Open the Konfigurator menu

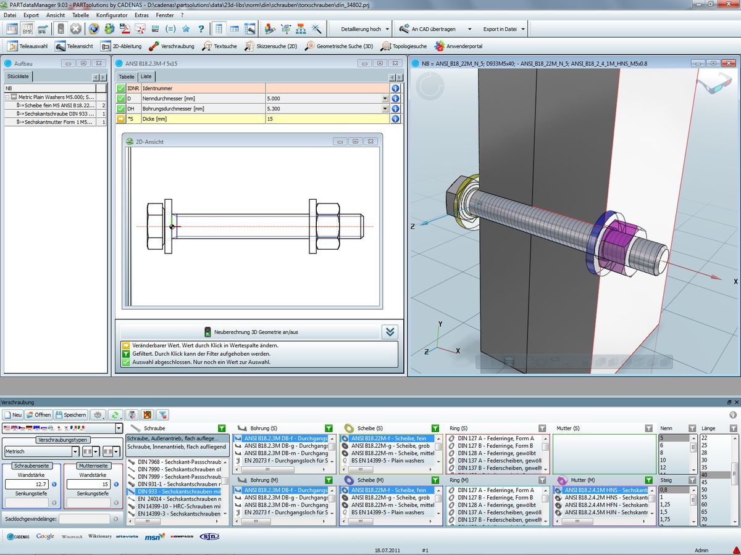(112, 15)
